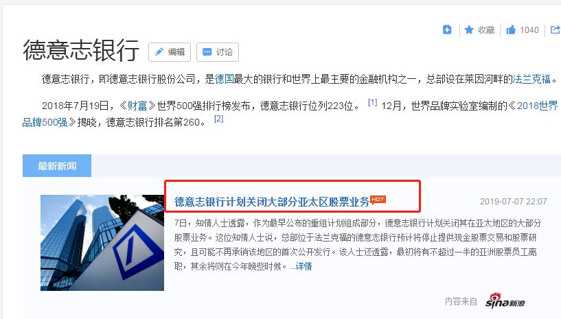Click the share arrow icon

coord(556,29)
